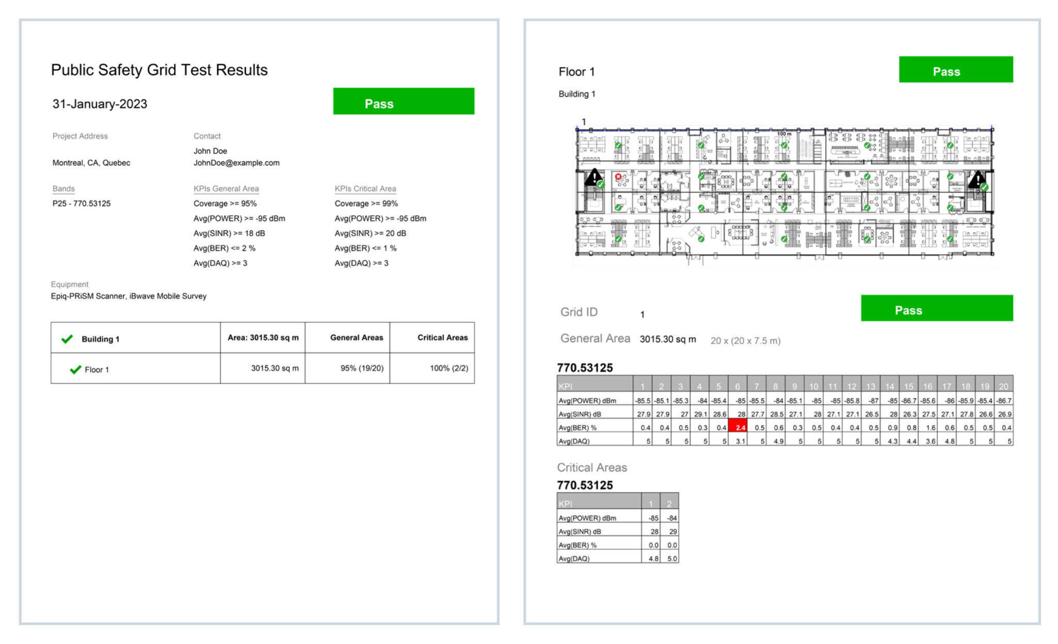Click the Avg(BER) <= 2 % criterion
This screenshot has width=1058, height=644.
[225, 248]
